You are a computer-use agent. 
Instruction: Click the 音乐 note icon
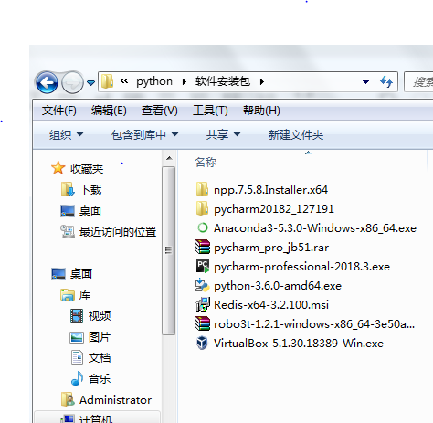point(77,378)
